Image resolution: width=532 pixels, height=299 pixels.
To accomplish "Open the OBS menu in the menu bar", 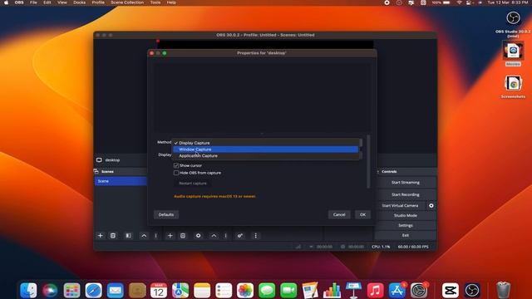I will [x=19, y=2].
